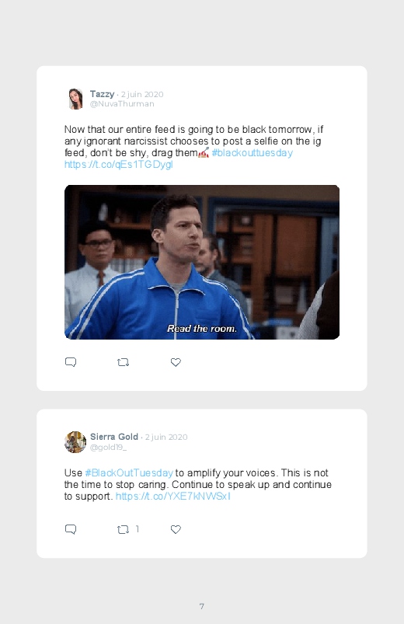Click the 2 juin 2020 date on Sierra's tweet
Screen dimensions: 404x624
pyautogui.click(x=166, y=437)
